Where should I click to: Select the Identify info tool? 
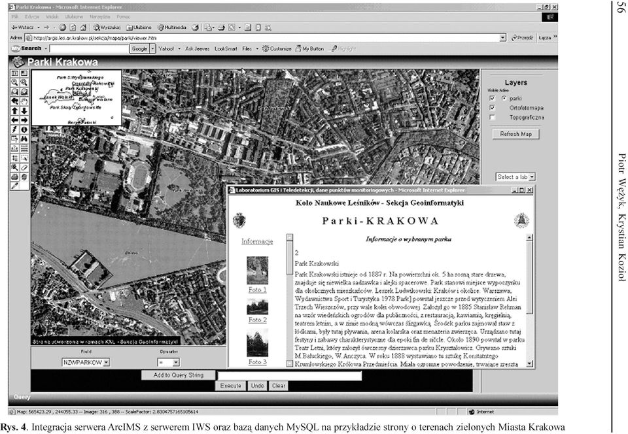pyautogui.click(x=24, y=129)
